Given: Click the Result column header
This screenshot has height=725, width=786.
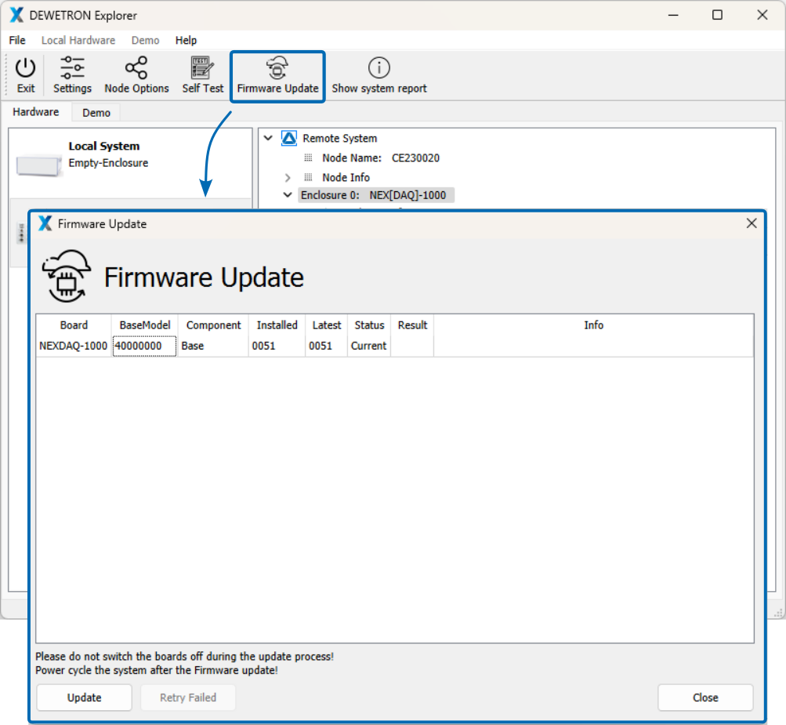Looking at the screenshot, I should [x=412, y=325].
